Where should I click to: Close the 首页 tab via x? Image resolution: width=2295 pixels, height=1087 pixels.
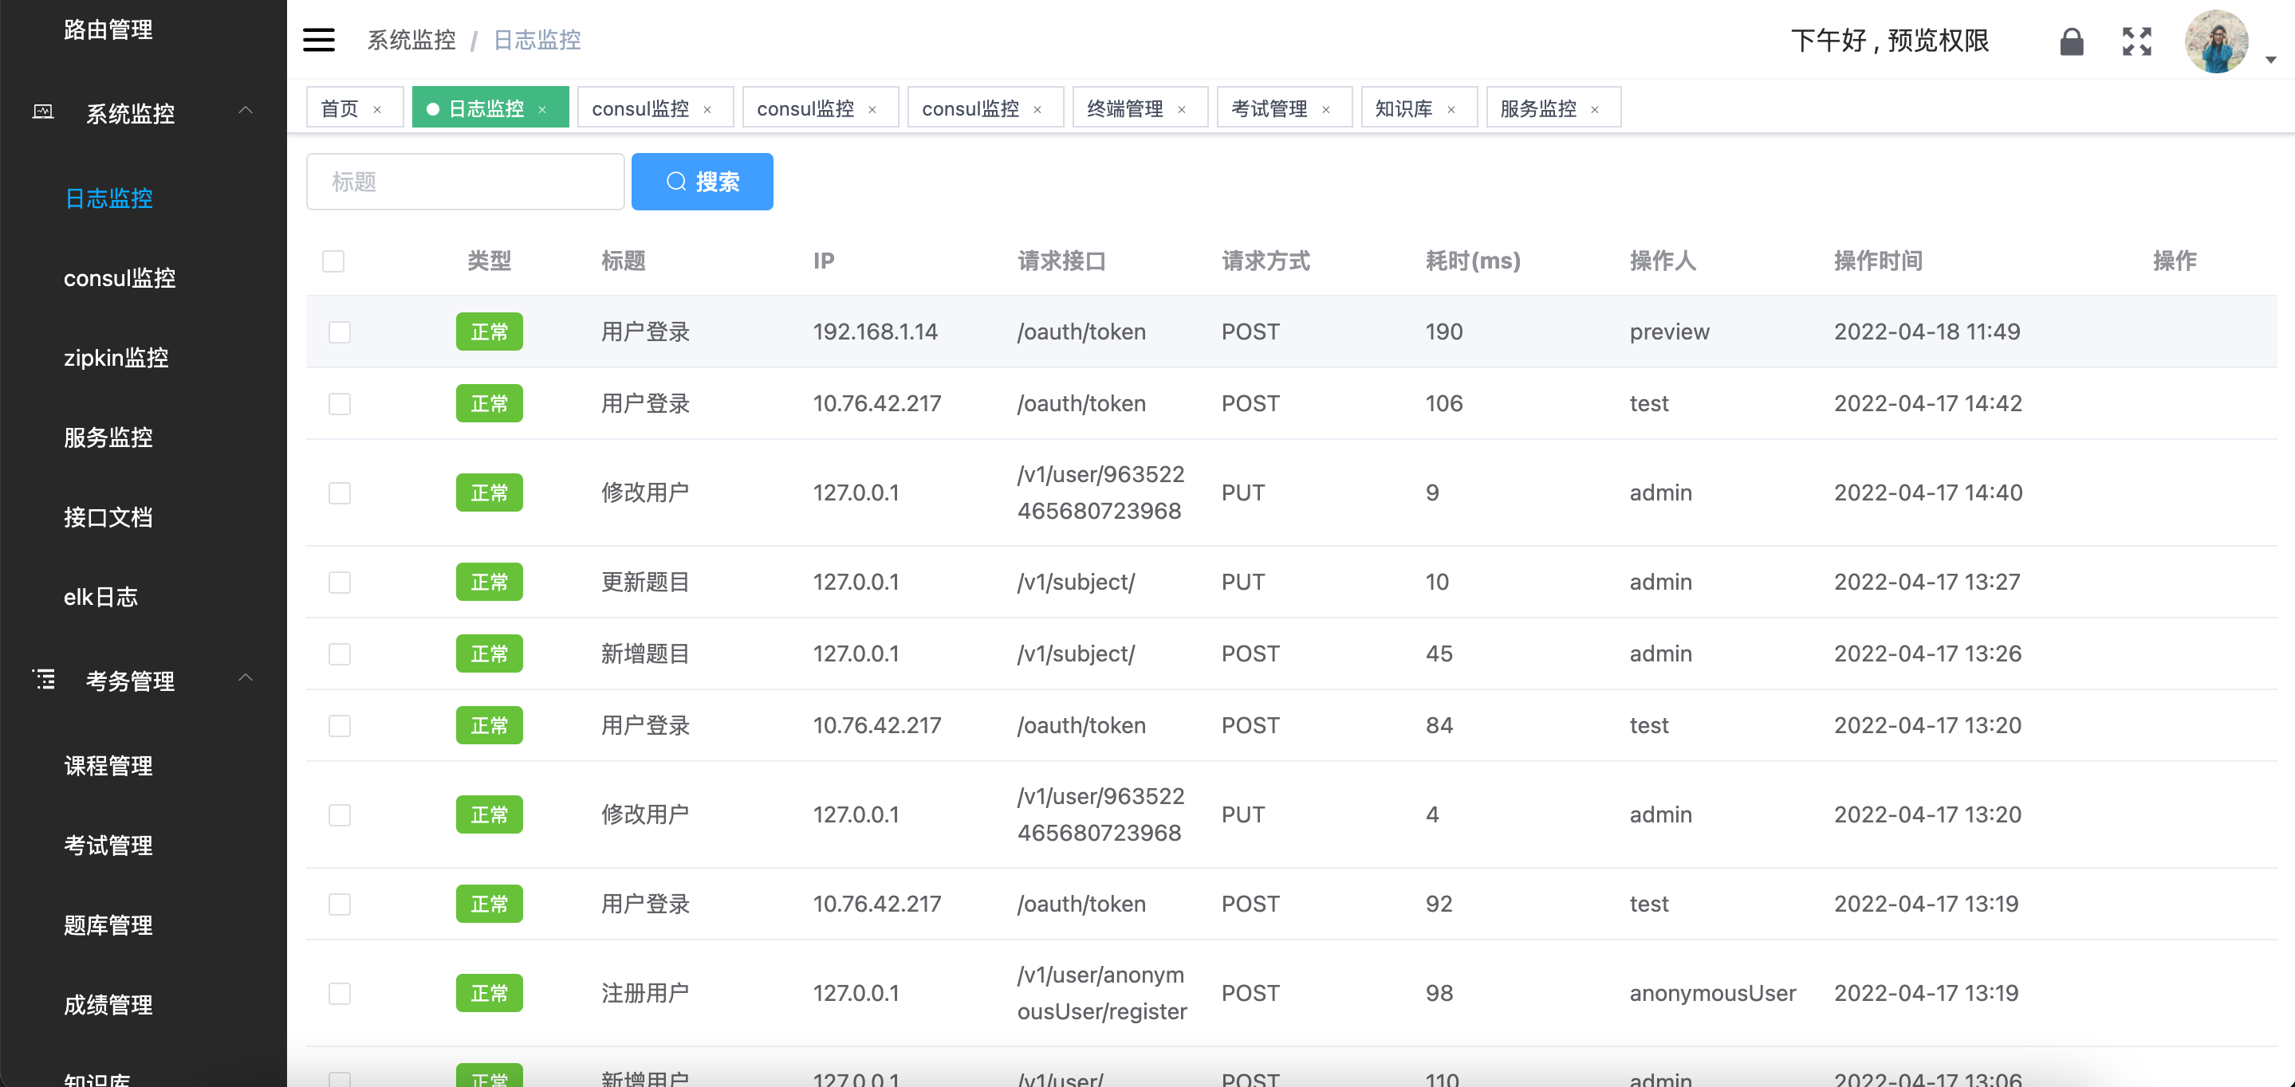coord(377,109)
